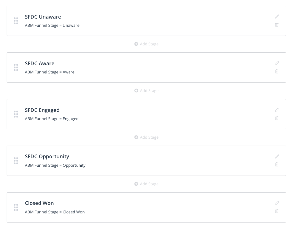Add Stage after SFDC Engaged
The image size is (290, 226).
pyautogui.click(x=146, y=137)
